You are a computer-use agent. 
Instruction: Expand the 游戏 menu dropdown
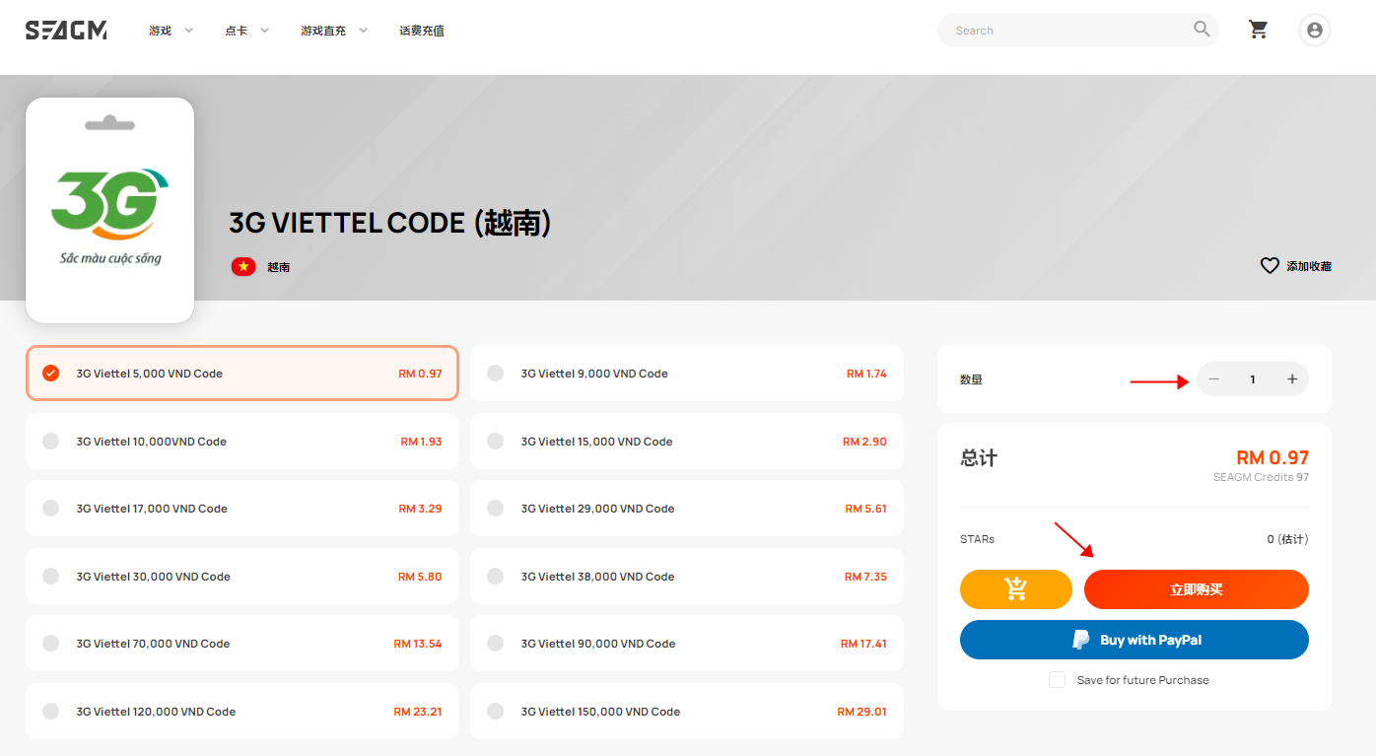coord(171,31)
